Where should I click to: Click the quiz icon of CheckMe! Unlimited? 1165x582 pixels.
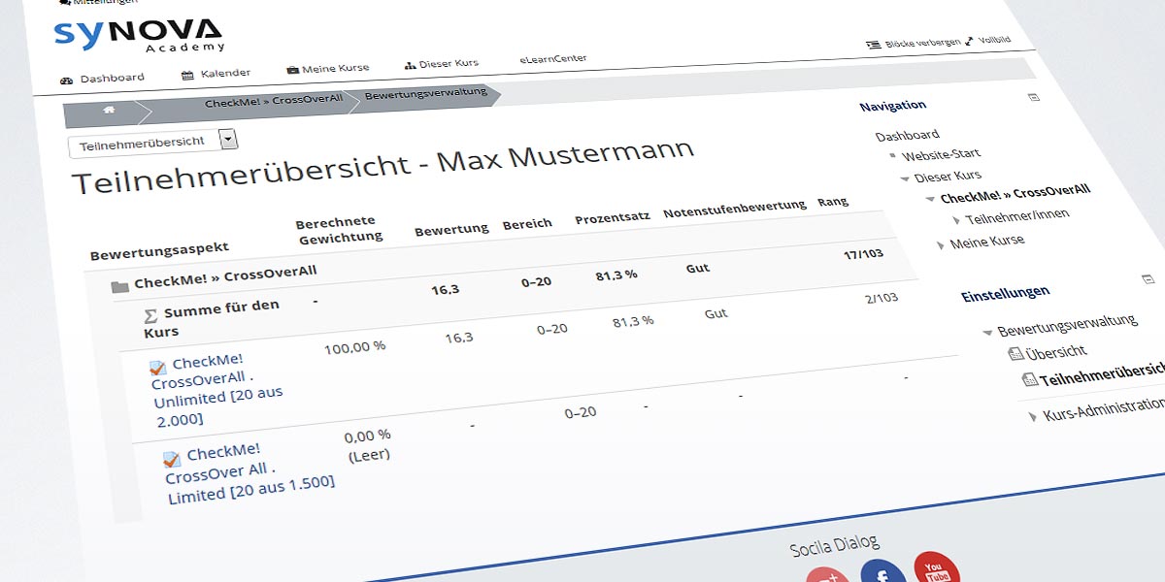158,368
